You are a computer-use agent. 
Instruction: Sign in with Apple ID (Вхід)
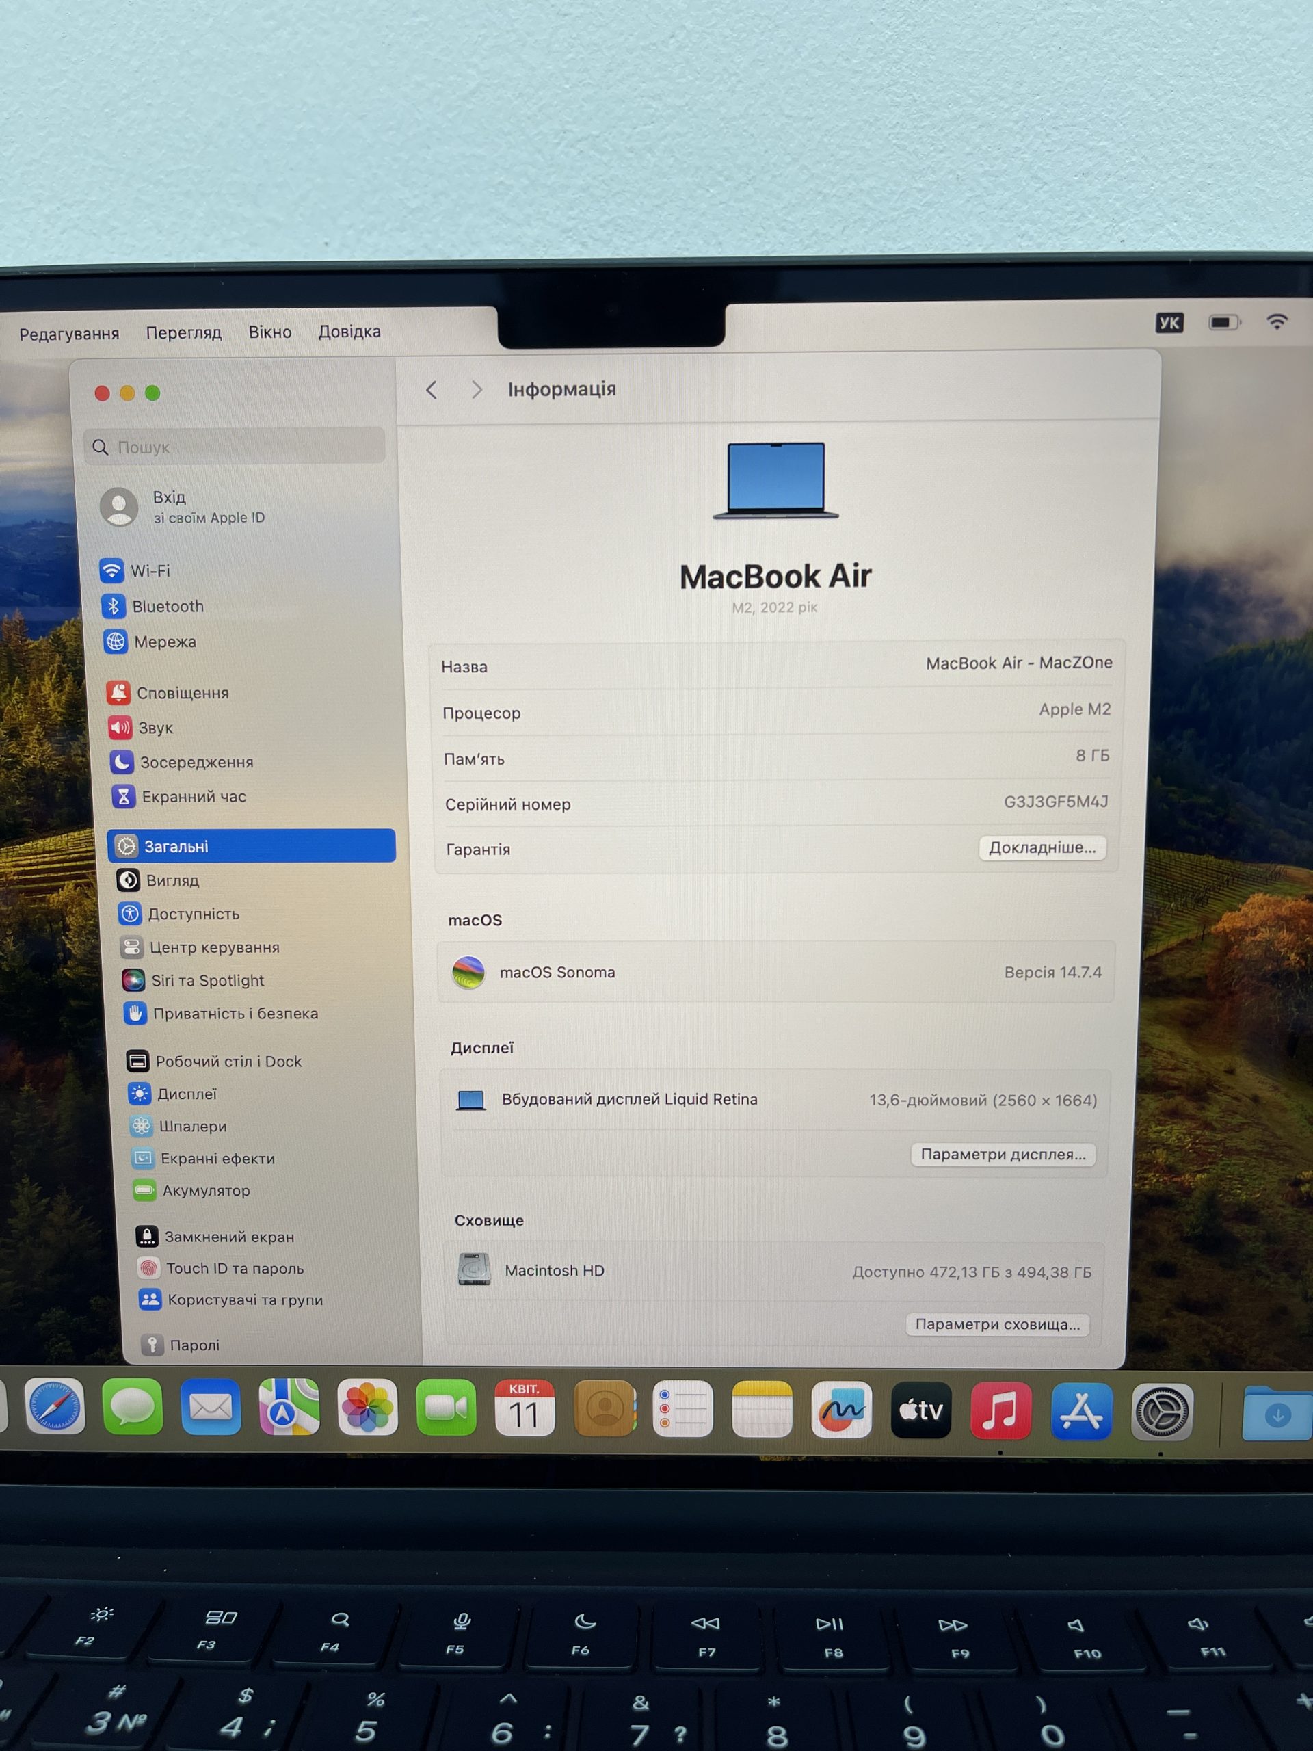[x=183, y=507]
